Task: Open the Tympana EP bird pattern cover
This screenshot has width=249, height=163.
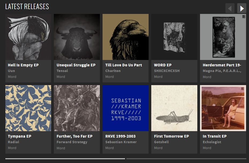Action: click(x=28, y=108)
